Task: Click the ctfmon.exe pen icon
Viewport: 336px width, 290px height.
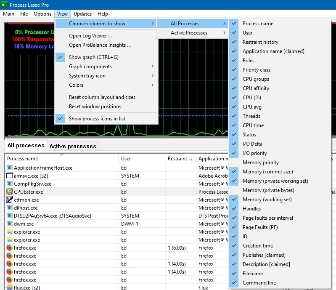Action: [x=9, y=200]
